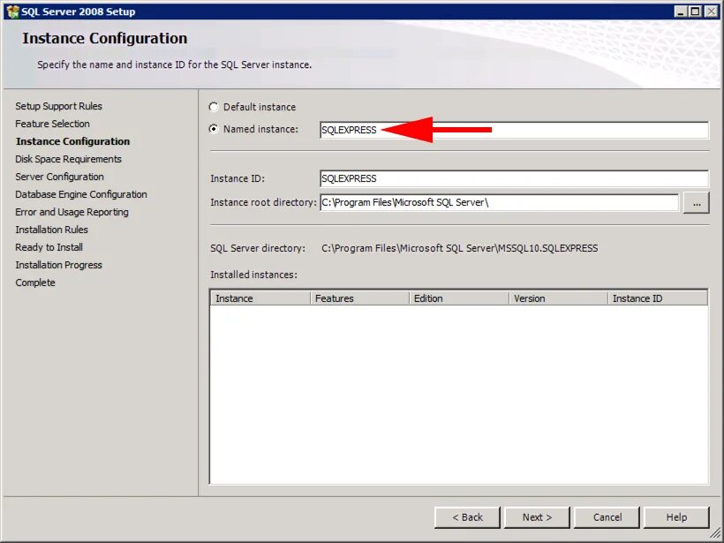The height and width of the screenshot is (543, 724).
Task: Minimize the SQL Server 2008 Setup window
Action: click(x=680, y=11)
